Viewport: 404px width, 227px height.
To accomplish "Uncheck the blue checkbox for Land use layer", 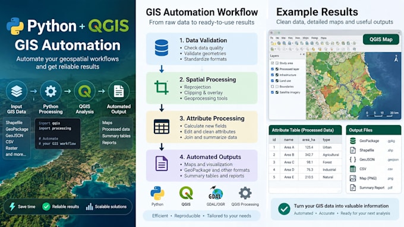I will (272, 81).
